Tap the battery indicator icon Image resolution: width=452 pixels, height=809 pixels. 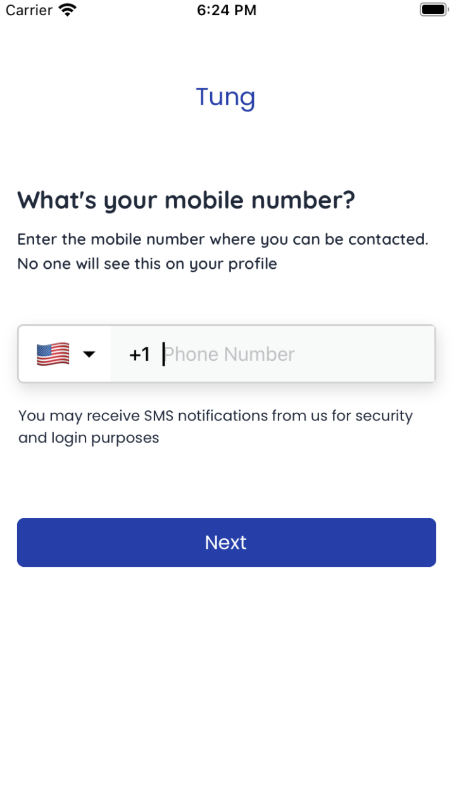coord(434,10)
